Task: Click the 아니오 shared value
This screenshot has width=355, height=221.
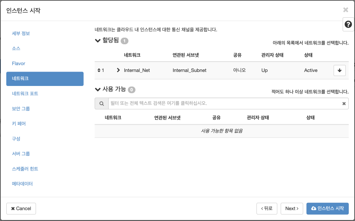Action: tap(239, 70)
